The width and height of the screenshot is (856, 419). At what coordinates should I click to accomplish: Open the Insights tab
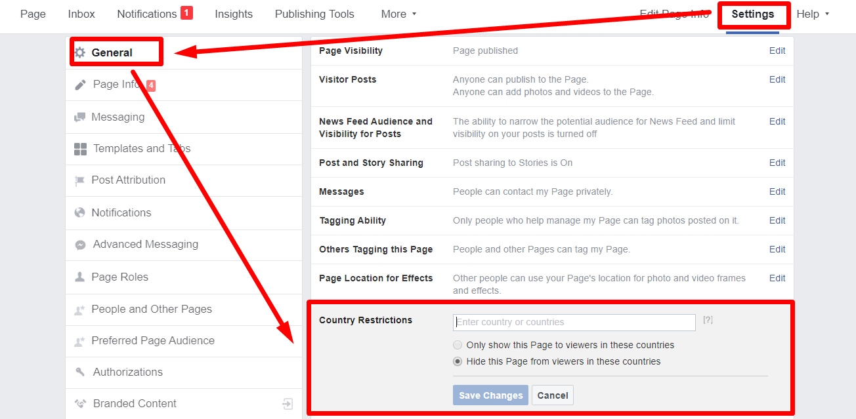coord(234,14)
